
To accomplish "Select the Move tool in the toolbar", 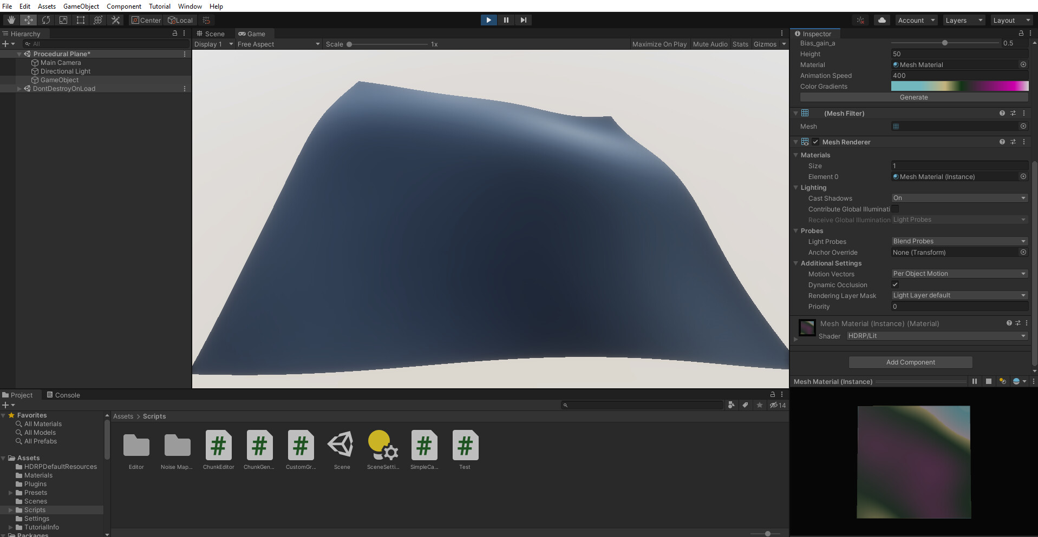I will [28, 20].
